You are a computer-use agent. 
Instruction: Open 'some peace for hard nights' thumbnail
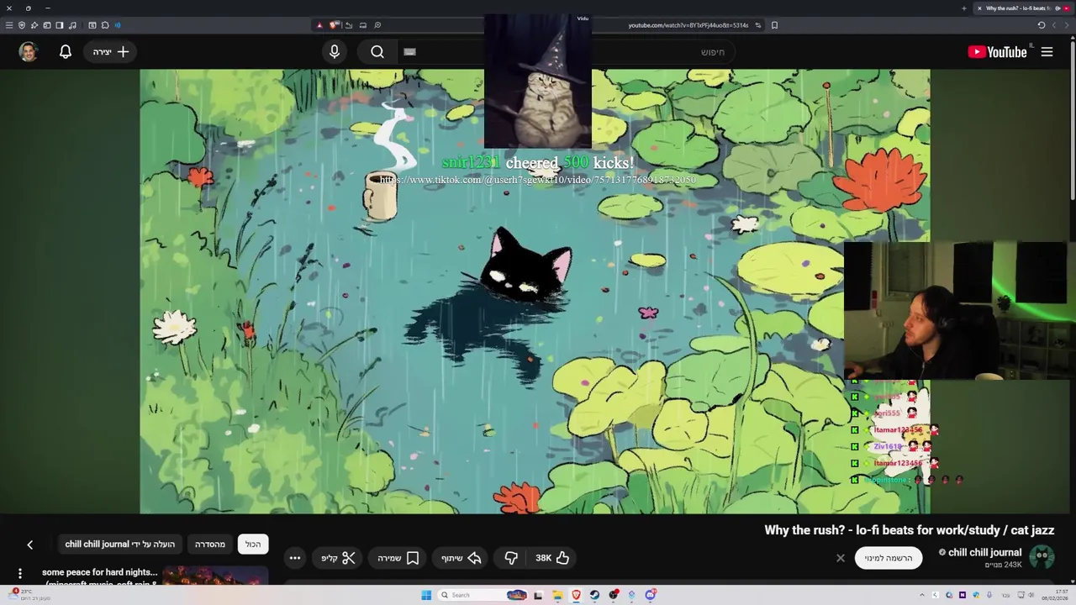[215, 576]
